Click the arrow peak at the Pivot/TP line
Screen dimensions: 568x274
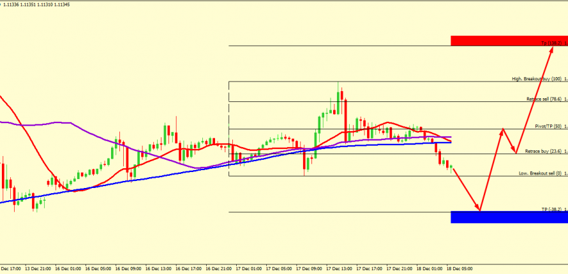click(x=503, y=129)
